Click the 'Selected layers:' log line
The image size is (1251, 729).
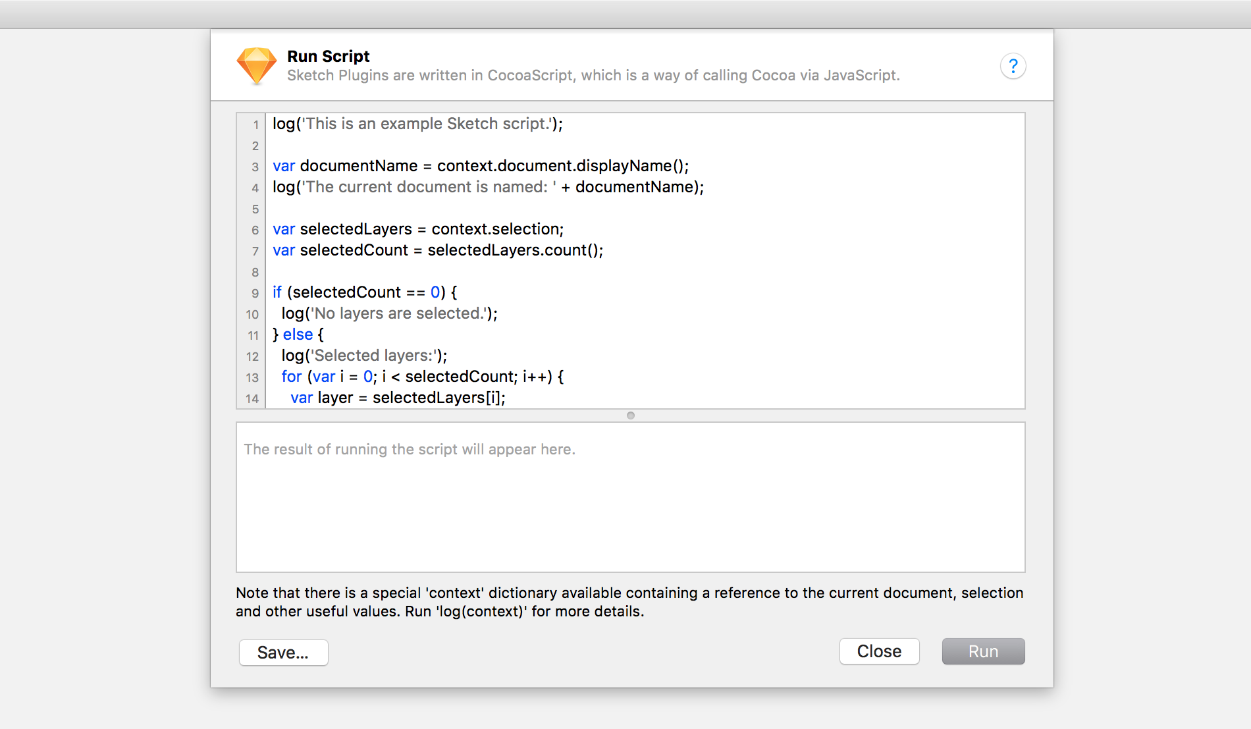[364, 356]
